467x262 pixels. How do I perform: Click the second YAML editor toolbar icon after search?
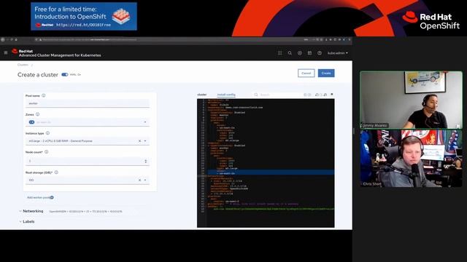[309, 95]
